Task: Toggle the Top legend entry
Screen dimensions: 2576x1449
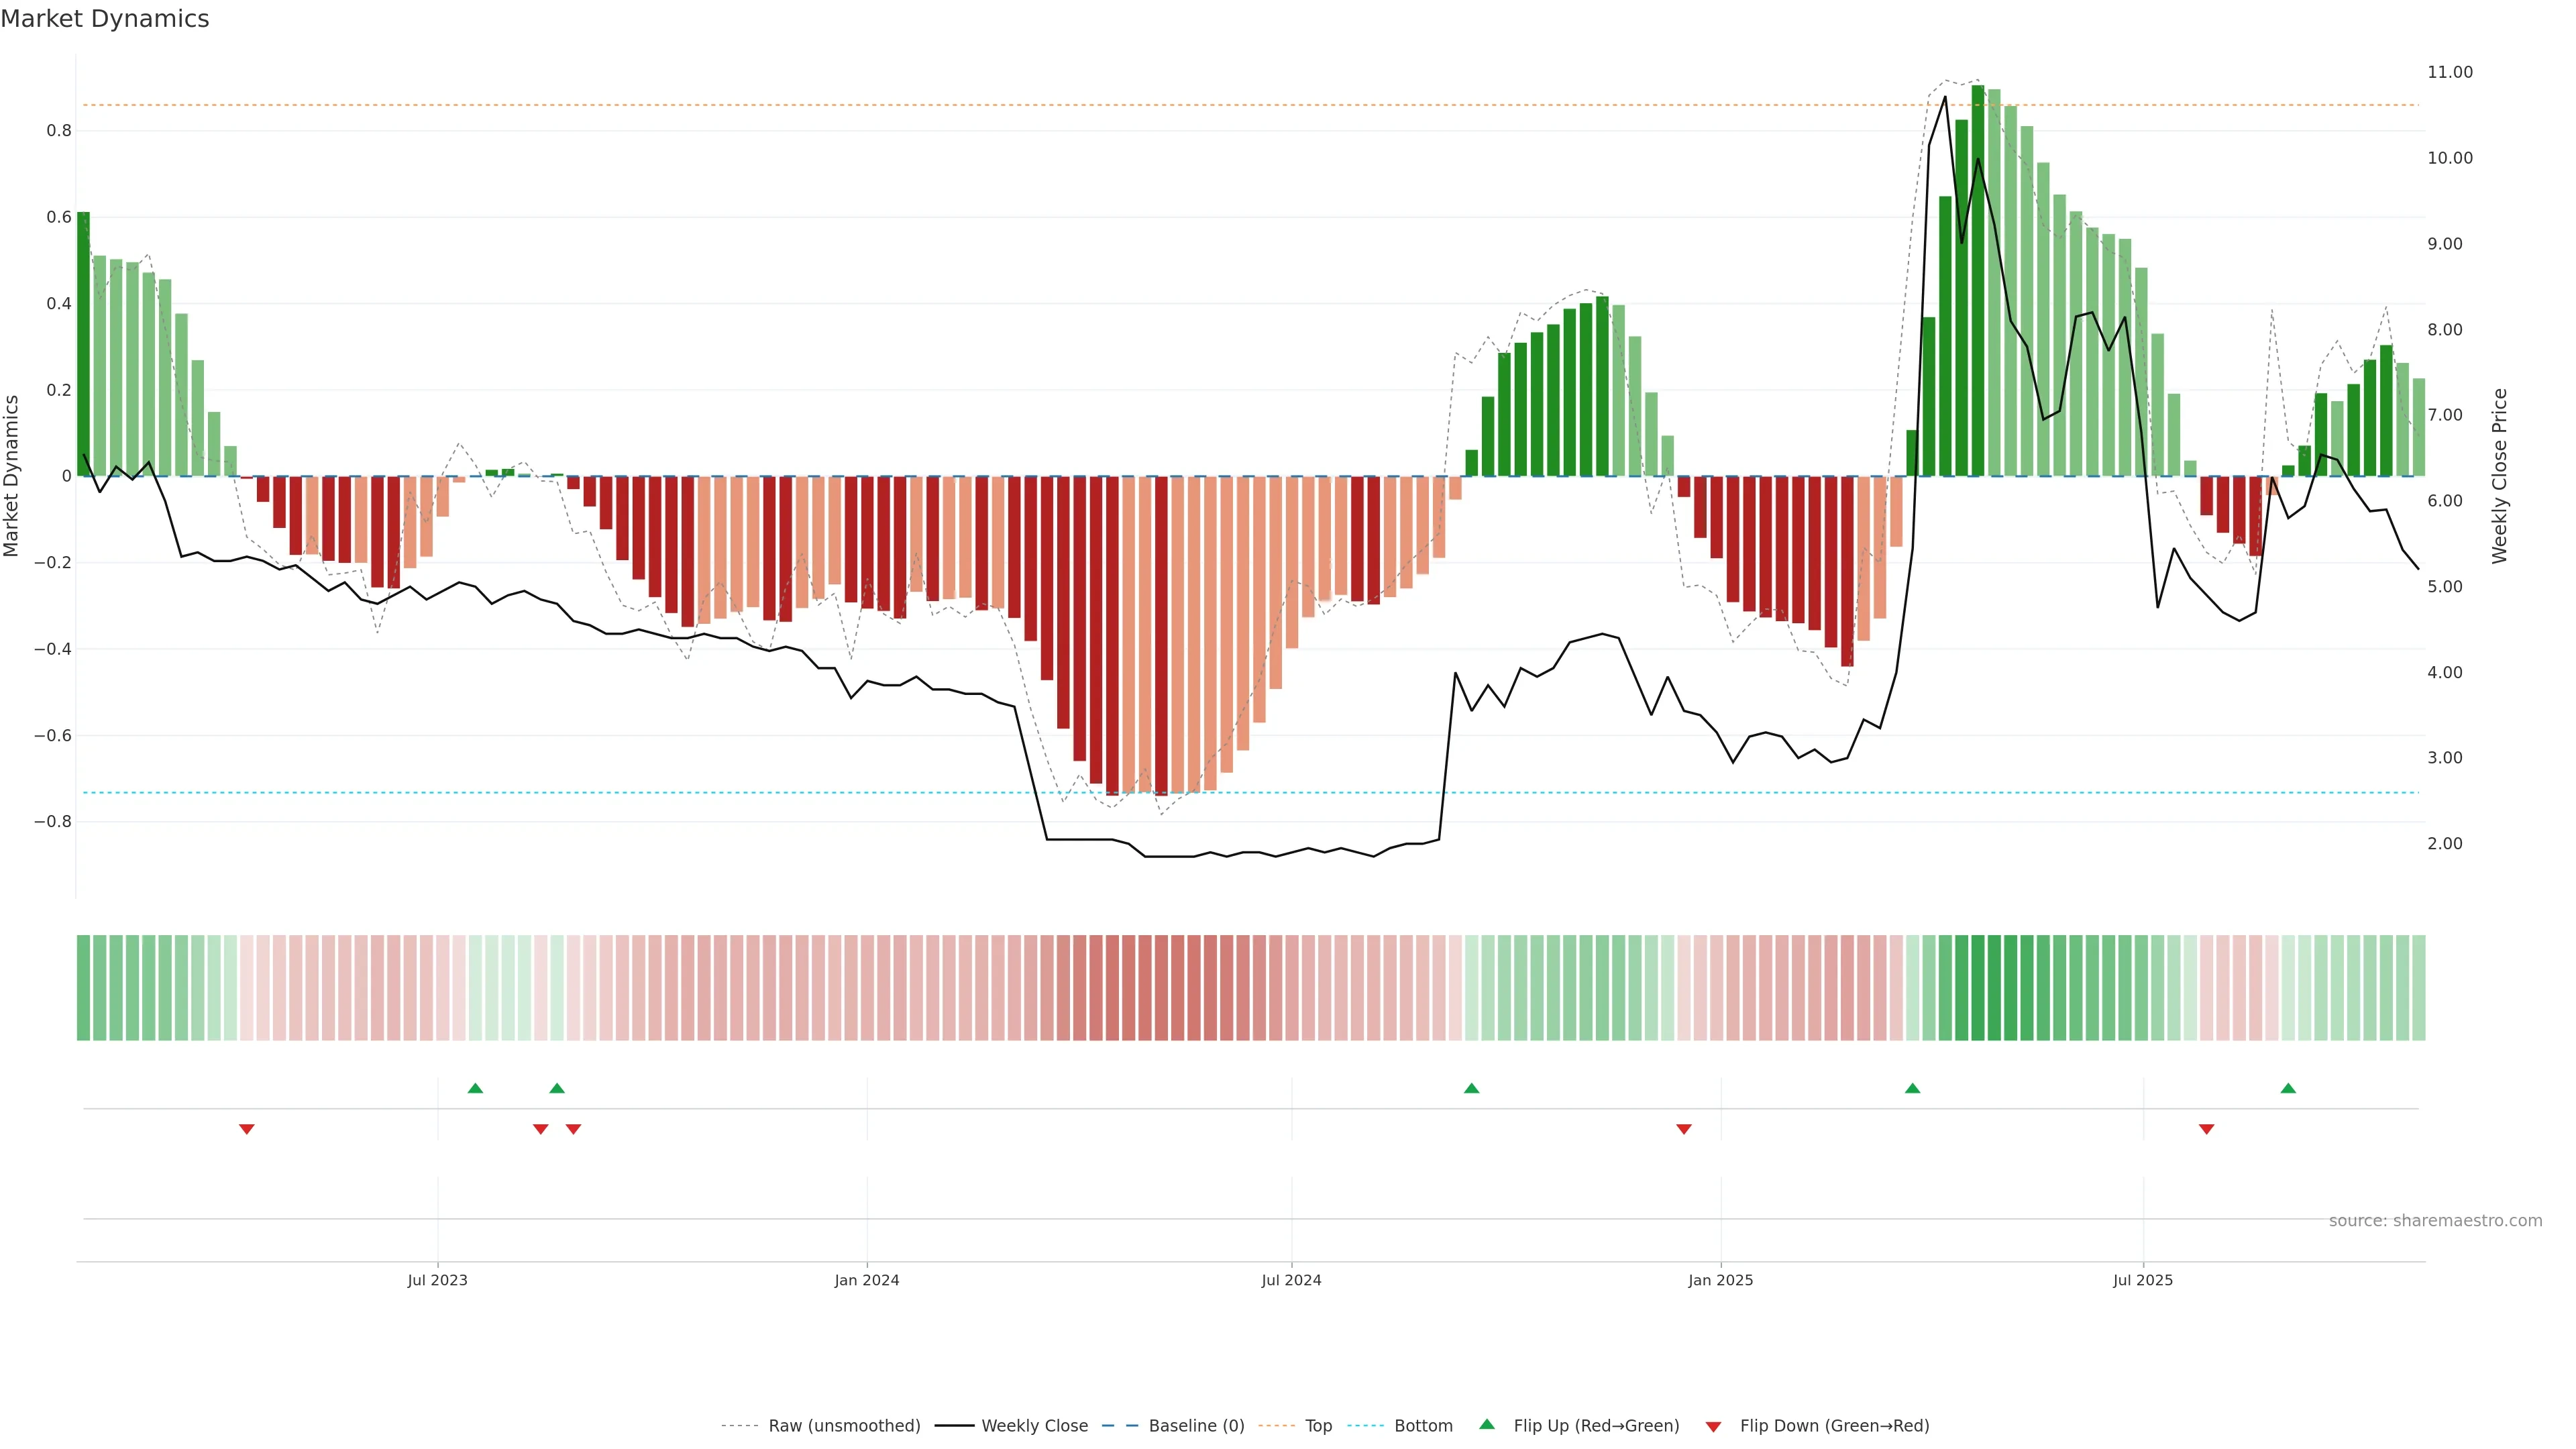Action: point(1318,1426)
